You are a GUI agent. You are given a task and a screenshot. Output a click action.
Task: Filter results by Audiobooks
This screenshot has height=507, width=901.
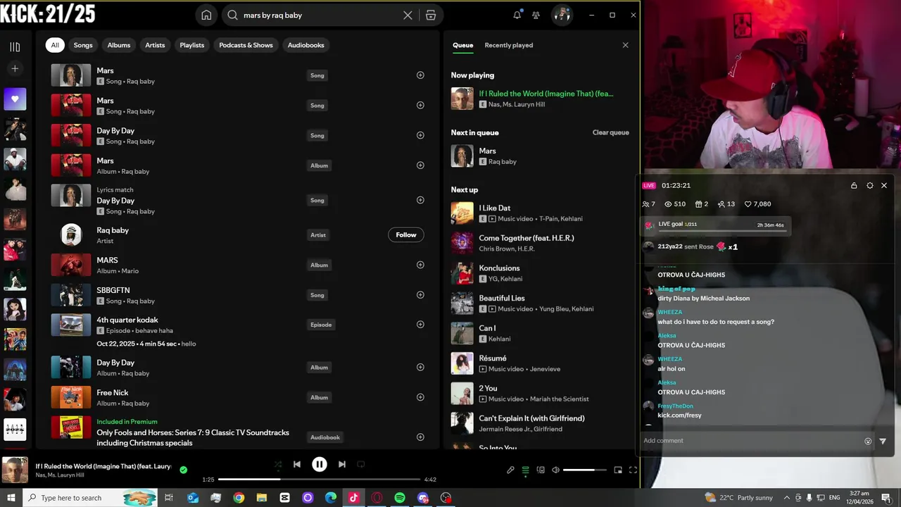(306, 45)
